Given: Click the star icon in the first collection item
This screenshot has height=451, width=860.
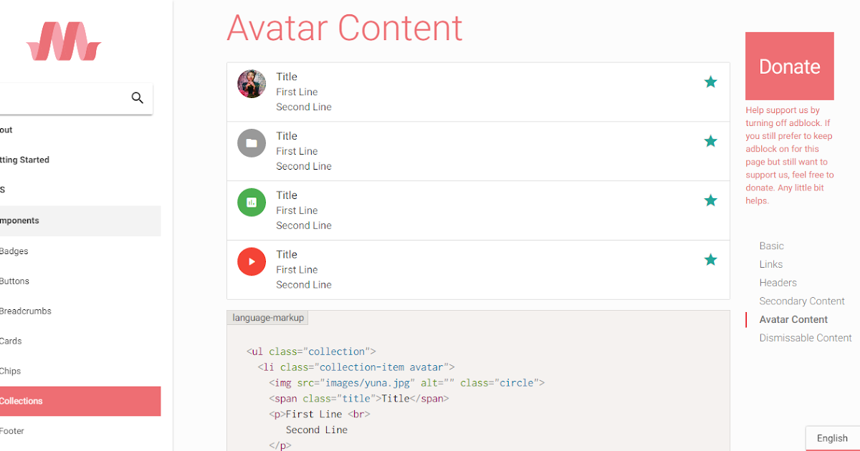Looking at the screenshot, I should tap(710, 82).
